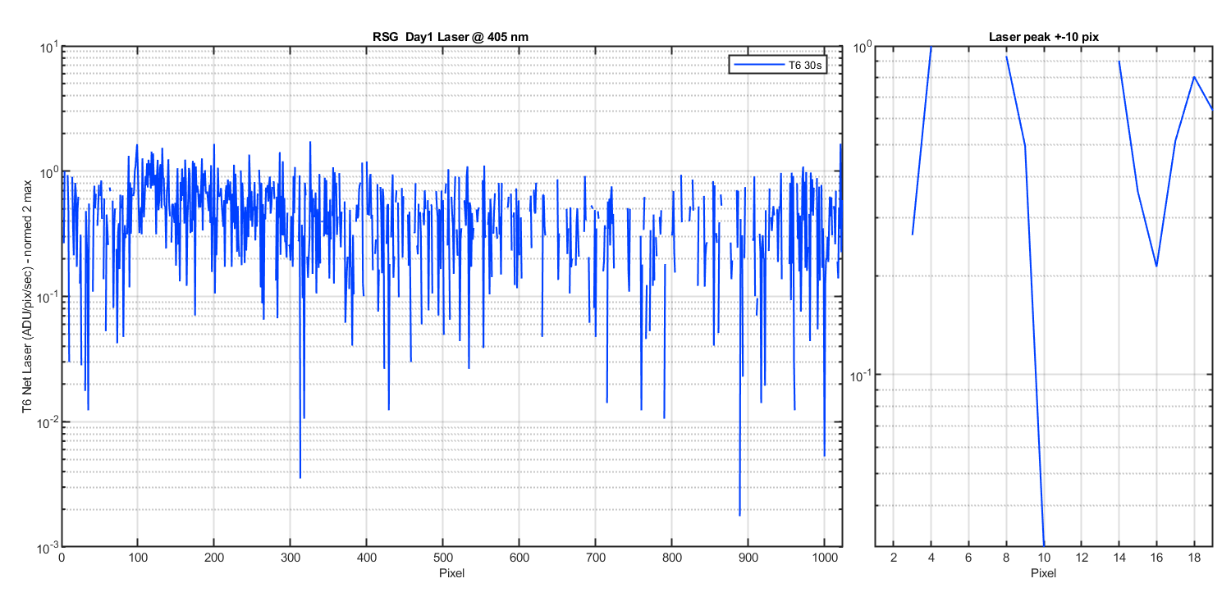Viewport: 1231px width, 615px height.
Task: Click the 'Pixel' x-axis label of the left plot
Action: click(451, 572)
